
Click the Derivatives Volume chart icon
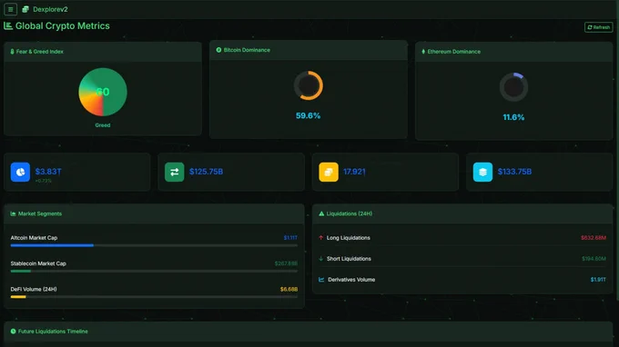point(321,280)
